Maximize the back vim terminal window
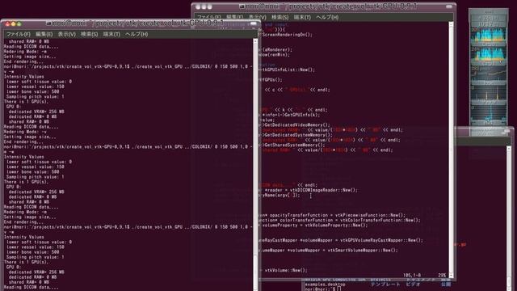Image resolution: width=517 pixels, height=291 pixels. (209, 6)
